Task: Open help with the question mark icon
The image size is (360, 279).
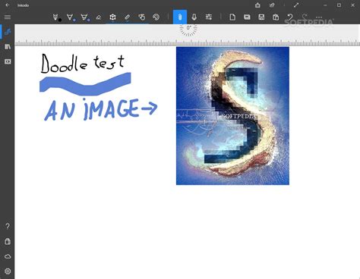Action: tap(8, 226)
